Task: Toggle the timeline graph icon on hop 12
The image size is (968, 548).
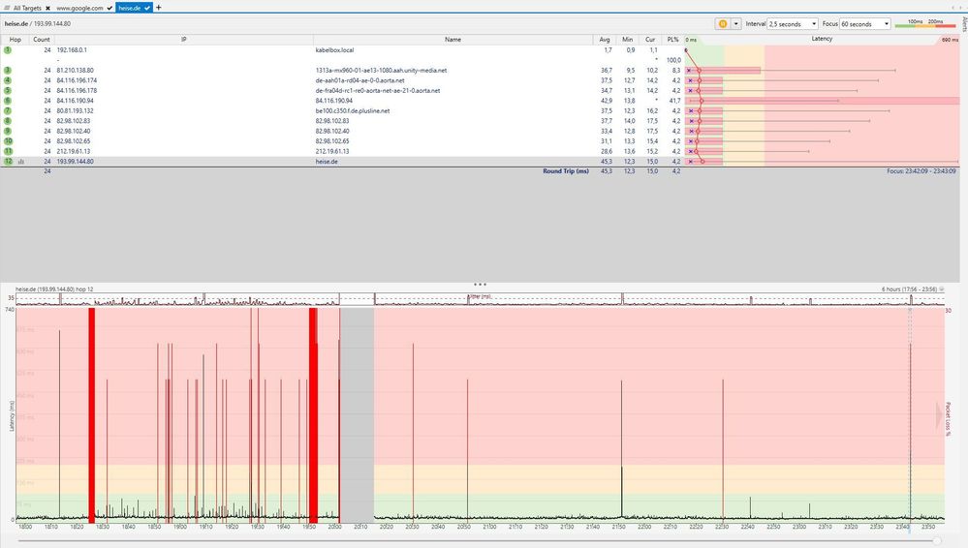Action: pyautogui.click(x=21, y=162)
